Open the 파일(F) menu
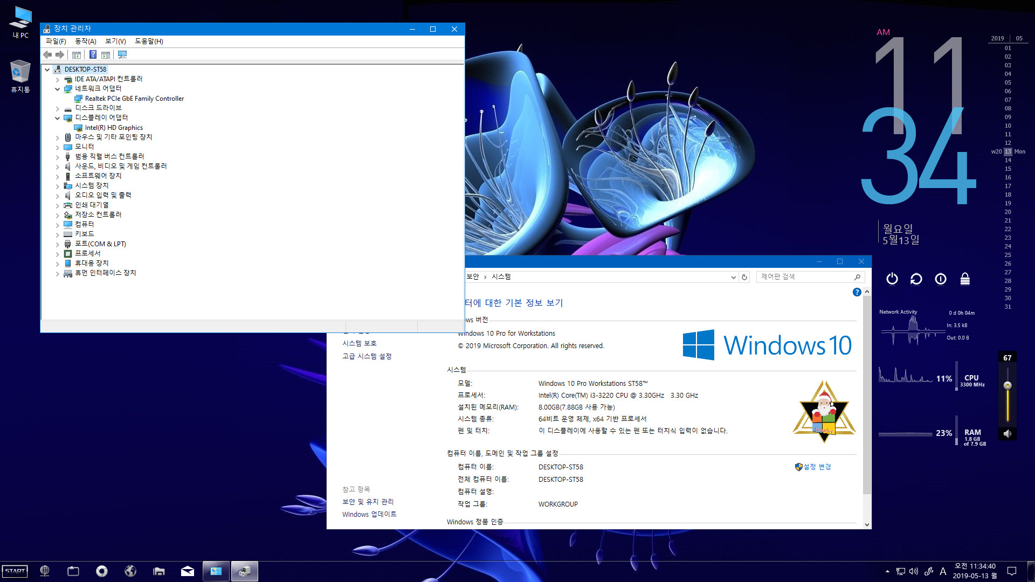The image size is (1035, 582). tap(56, 41)
